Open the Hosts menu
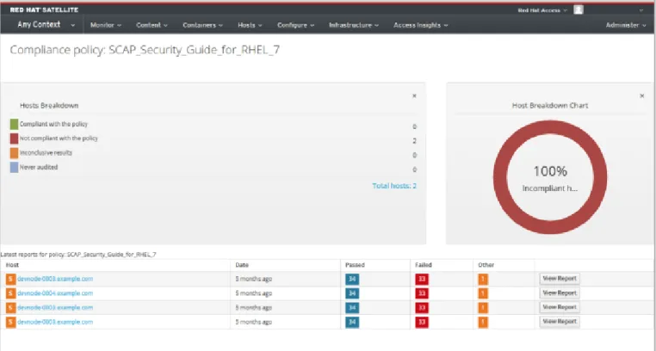656x351 pixels. pos(250,25)
